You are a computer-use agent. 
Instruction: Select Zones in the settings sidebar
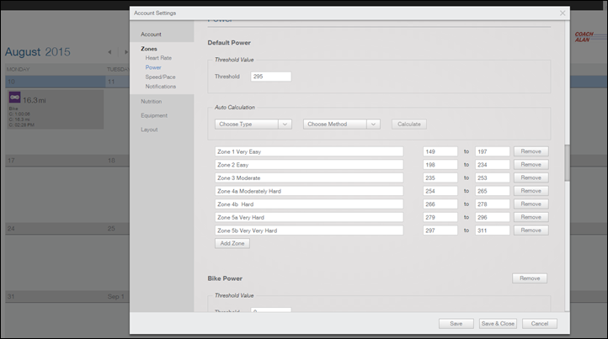click(x=149, y=49)
